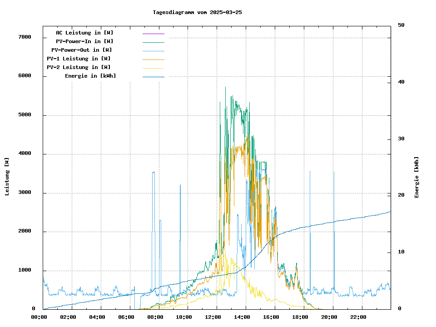Select the 'PV-Power-In in [W]' legend entry
Image resolution: width=436 pixels, height=327 pixels.
[88, 41]
